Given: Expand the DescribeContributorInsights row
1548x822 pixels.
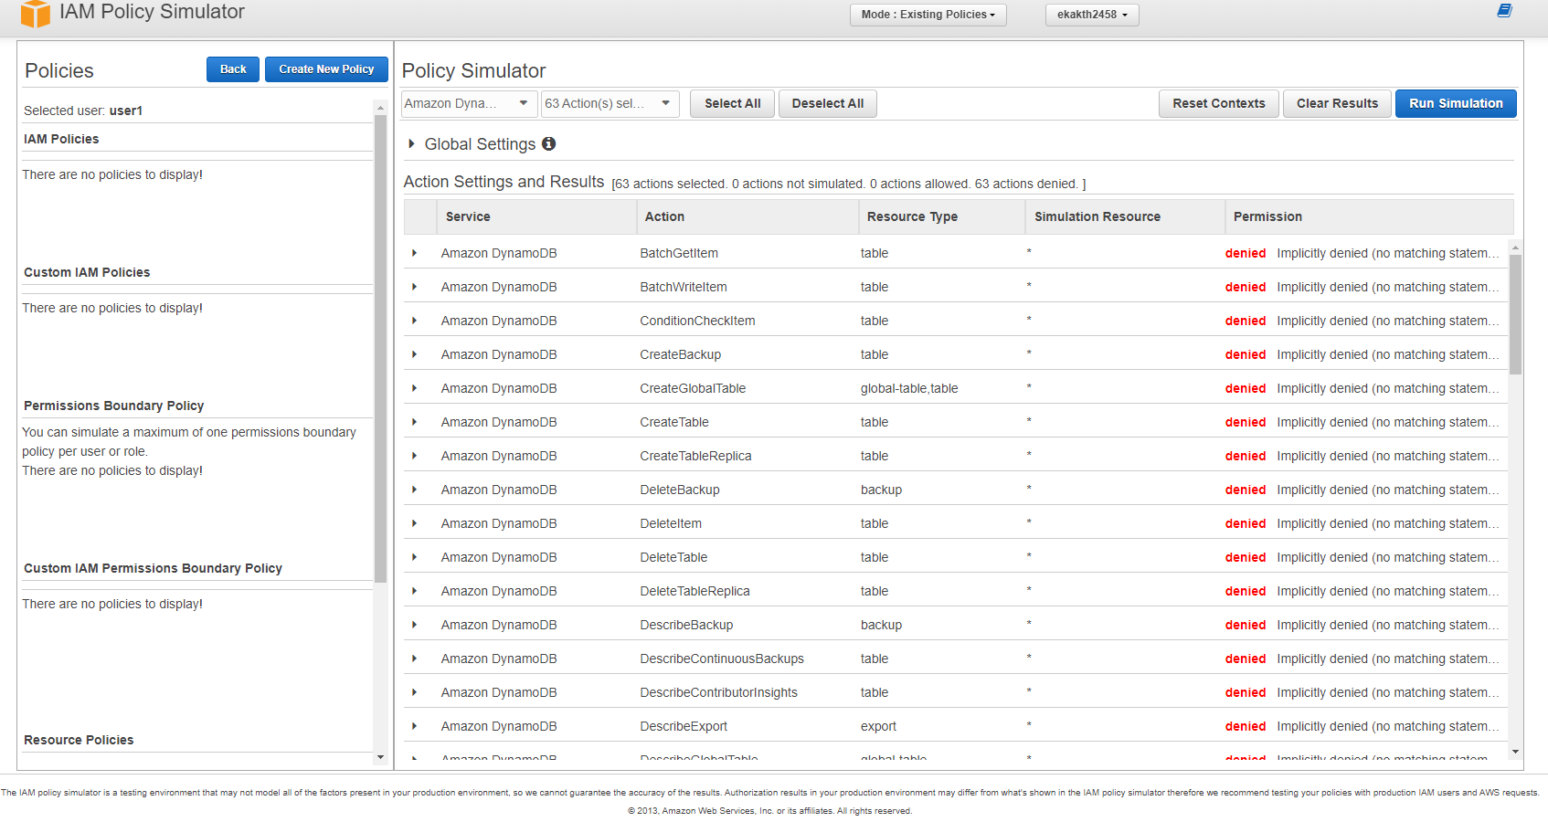Looking at the screenshot, I should coord(414,692).
